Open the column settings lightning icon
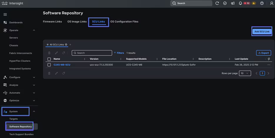Image resolution: width=275 pixels, height=138 pixels. pos(269,59)
